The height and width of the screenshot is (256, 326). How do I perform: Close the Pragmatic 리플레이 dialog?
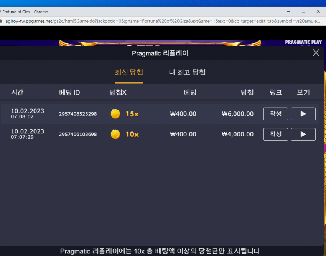[316, 53]
